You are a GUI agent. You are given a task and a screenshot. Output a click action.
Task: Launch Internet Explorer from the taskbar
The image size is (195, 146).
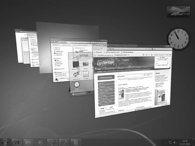(x=17, y=142)
